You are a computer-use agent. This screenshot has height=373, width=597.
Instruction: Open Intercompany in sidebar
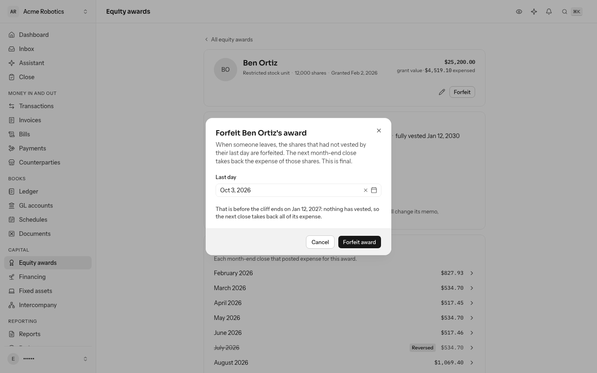tap(48, 305)
